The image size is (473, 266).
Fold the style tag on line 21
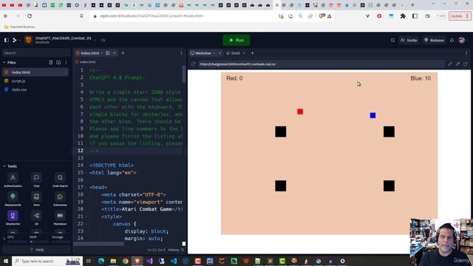point(86,216)
